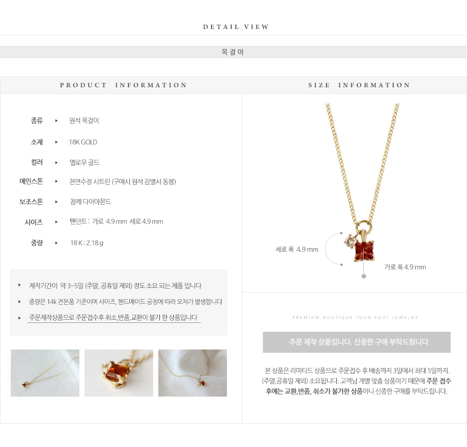Click the 가로 폭 4.9 mm size label
Image resolution: width=467 pixels, height=447 pixels.
pyautogui.click(x=405, y=267)
